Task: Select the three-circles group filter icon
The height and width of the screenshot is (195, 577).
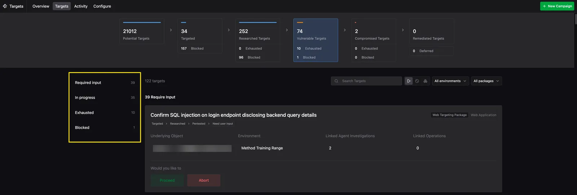Action: (x=425, y=81)
